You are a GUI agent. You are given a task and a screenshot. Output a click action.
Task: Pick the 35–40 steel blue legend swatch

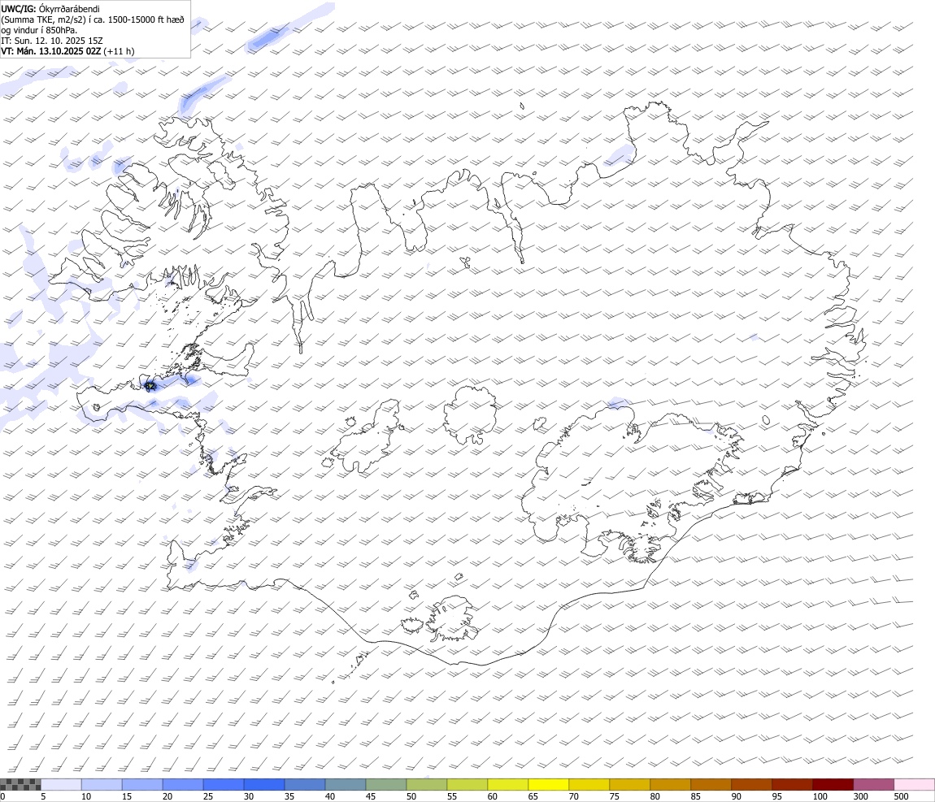pyautogui.click(x=305, y=784)
